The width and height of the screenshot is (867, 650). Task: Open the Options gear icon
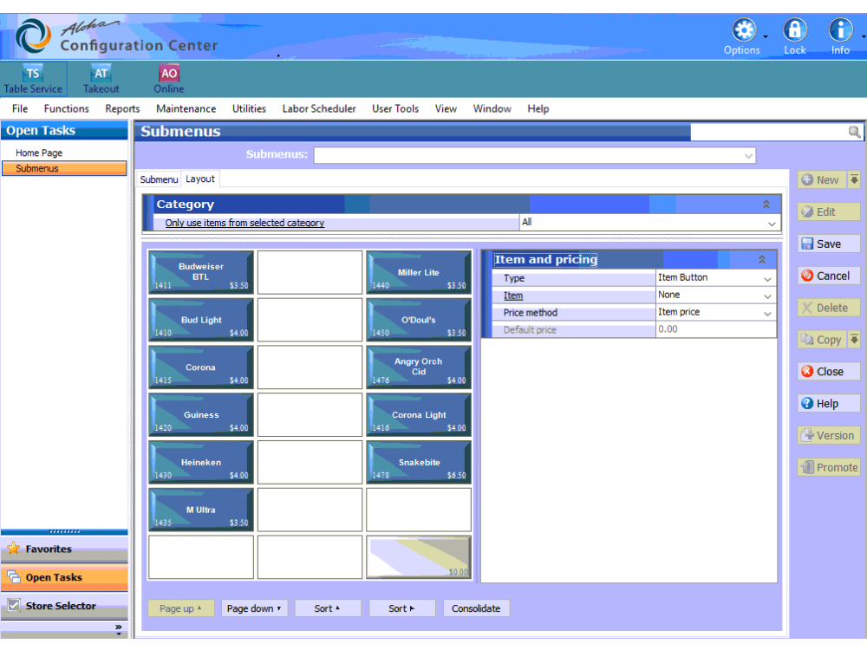pos(744,30)
